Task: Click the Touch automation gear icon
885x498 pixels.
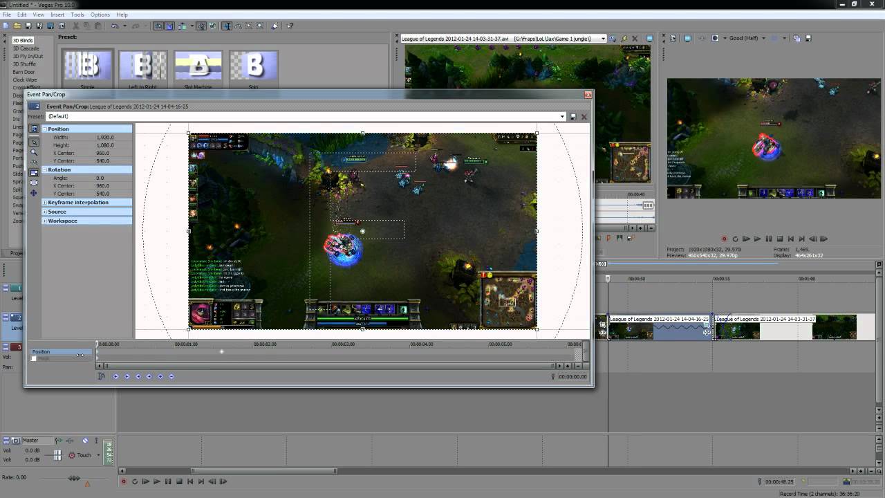Action: point(72,455)
